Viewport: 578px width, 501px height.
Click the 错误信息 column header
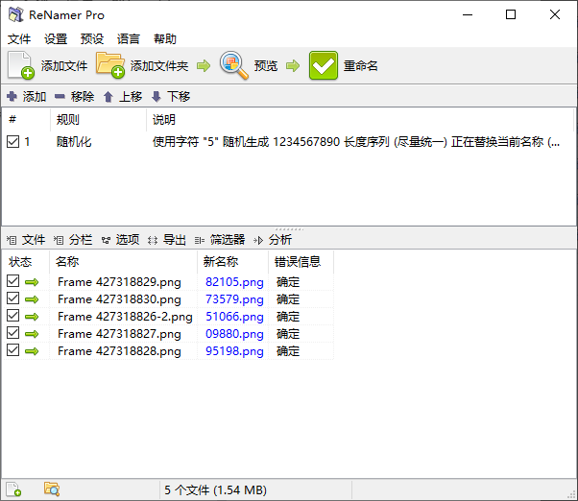point(298,262)
